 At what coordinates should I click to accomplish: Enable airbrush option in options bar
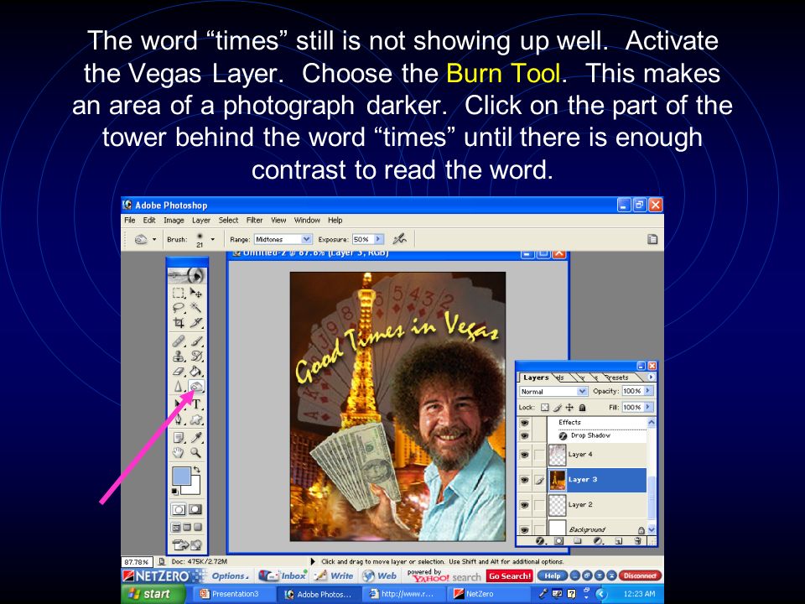(399, 239)
